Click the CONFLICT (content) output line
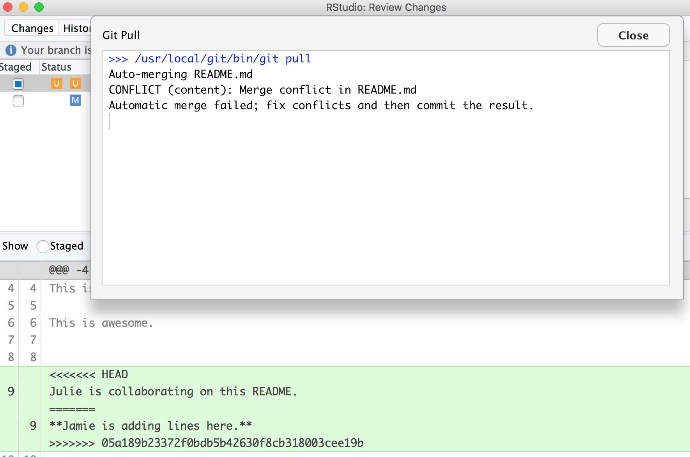Image resolution: width=690 pixels, height=457 pixels. [x=262, y=90]
